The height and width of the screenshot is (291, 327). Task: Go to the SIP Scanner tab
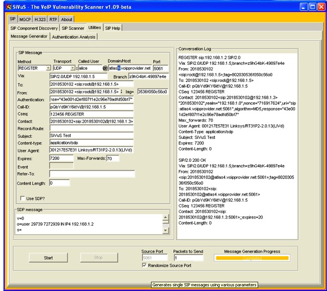[x=72, y=27]
